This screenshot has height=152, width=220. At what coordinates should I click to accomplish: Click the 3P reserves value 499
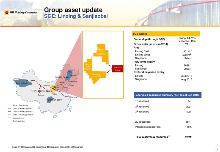pos(188,112)
